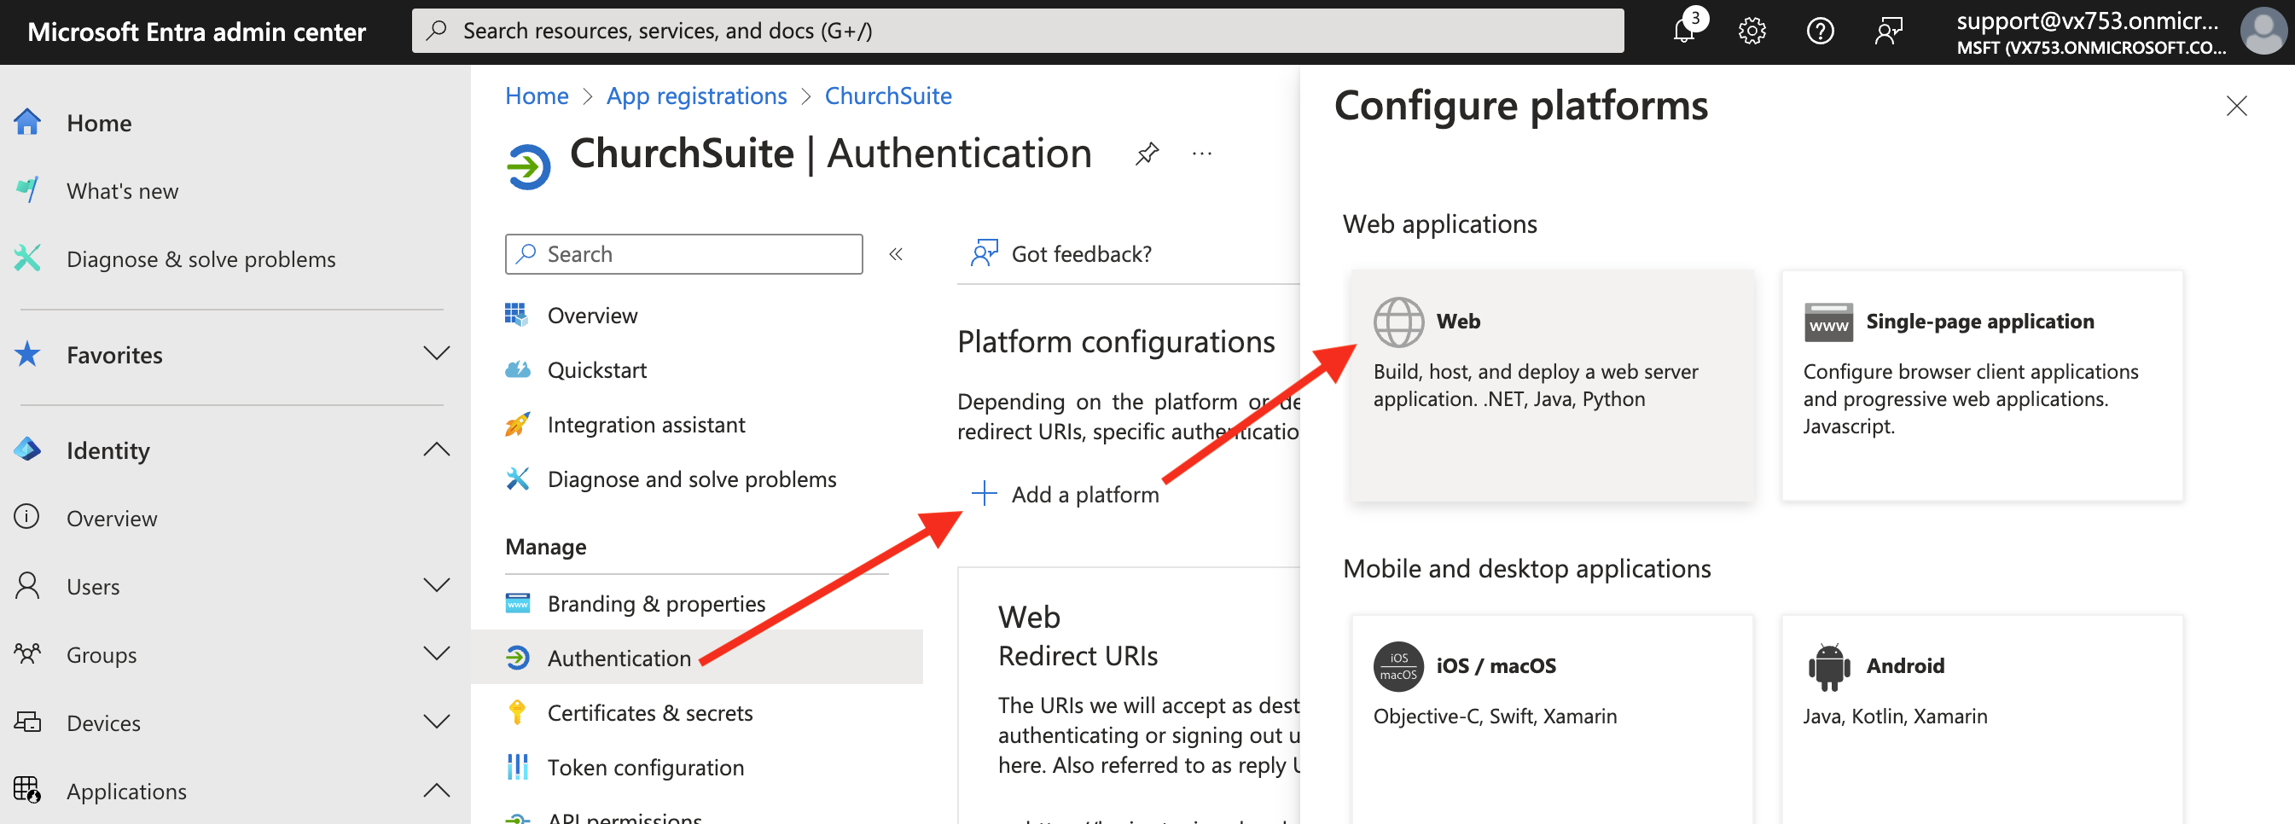The width and height of the screenshot is (2295, 824).
Task: Click the ChurchSuite breadcrumb link
Action: [887, 96]
